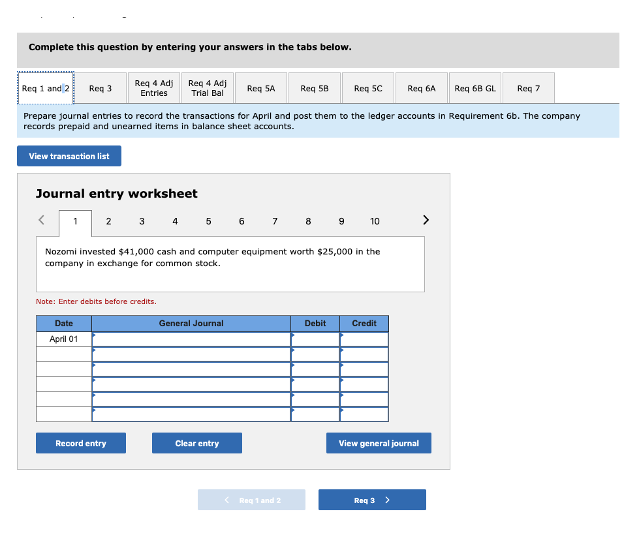This screenshot has height=550, width=639.
Task: Select journal entry 8
Action: (308, 221)
